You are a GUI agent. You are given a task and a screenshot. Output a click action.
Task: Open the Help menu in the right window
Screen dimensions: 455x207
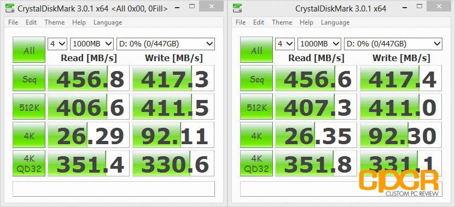pos(306,22)
